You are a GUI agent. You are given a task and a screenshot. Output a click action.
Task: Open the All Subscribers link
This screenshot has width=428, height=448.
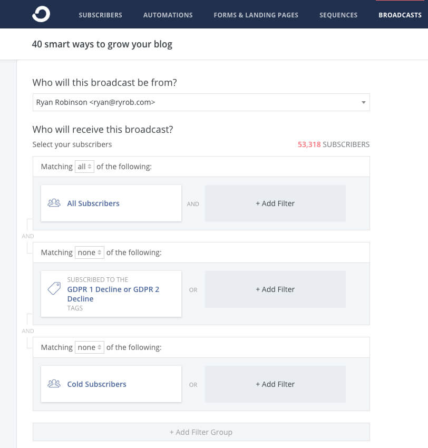[x=93, y=203]
